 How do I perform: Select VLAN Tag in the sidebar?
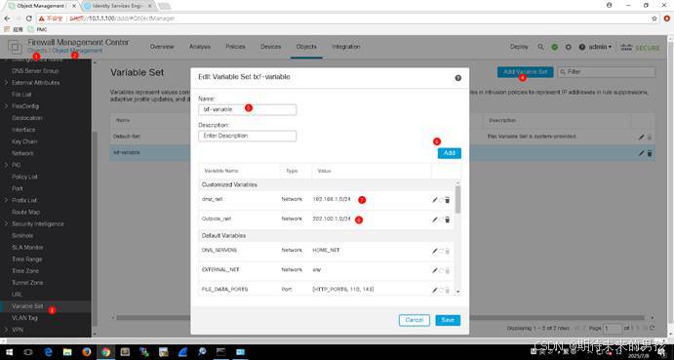tap(25, 318)
